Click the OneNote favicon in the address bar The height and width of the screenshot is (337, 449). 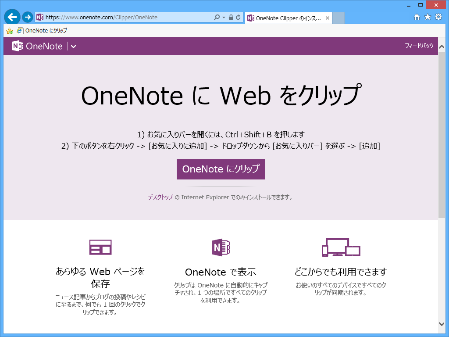pos(40,18)
